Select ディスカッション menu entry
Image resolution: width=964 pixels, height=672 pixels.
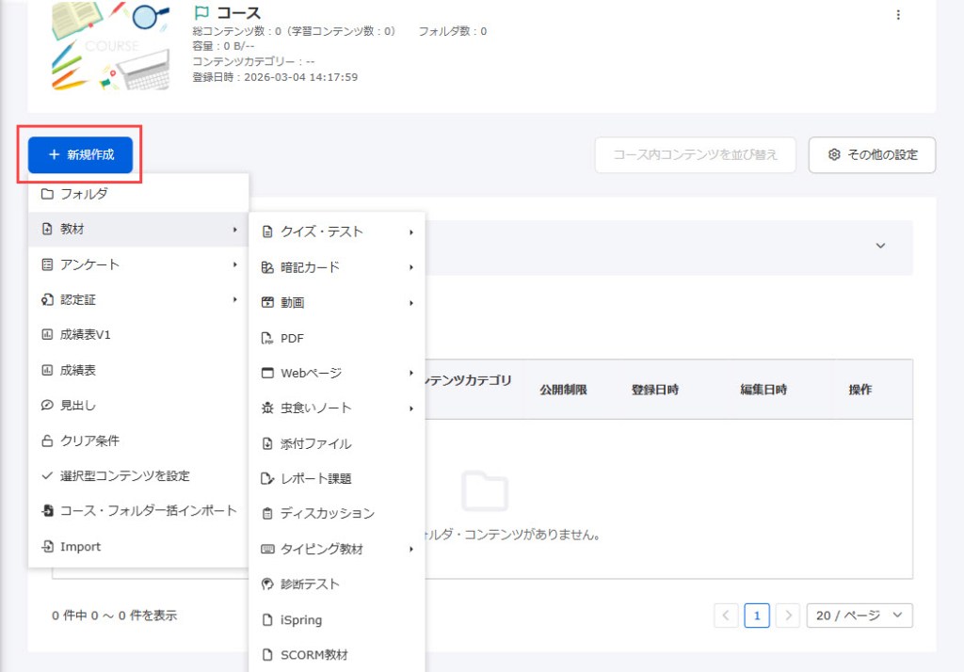[327, 513]
